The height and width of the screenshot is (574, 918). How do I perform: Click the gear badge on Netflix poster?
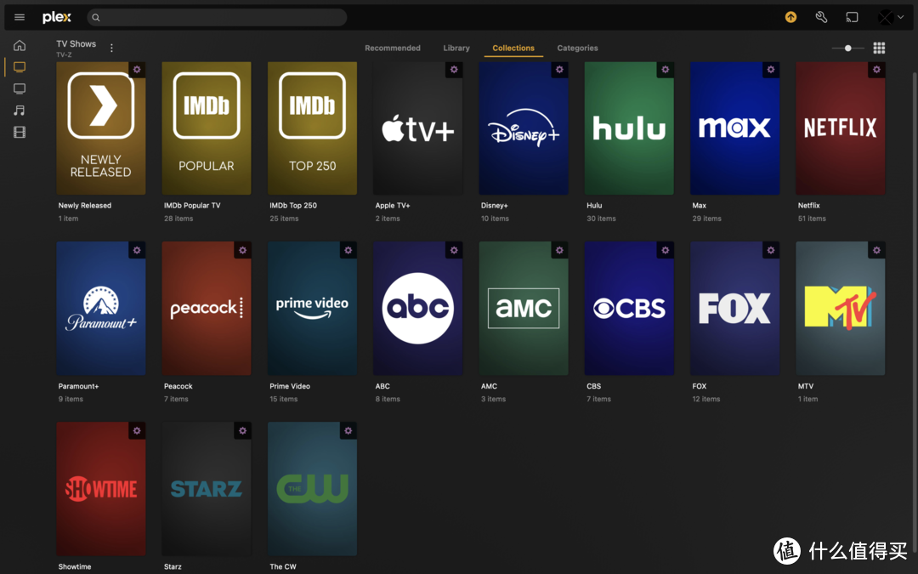pyautogui.click(x=876, y=70)
